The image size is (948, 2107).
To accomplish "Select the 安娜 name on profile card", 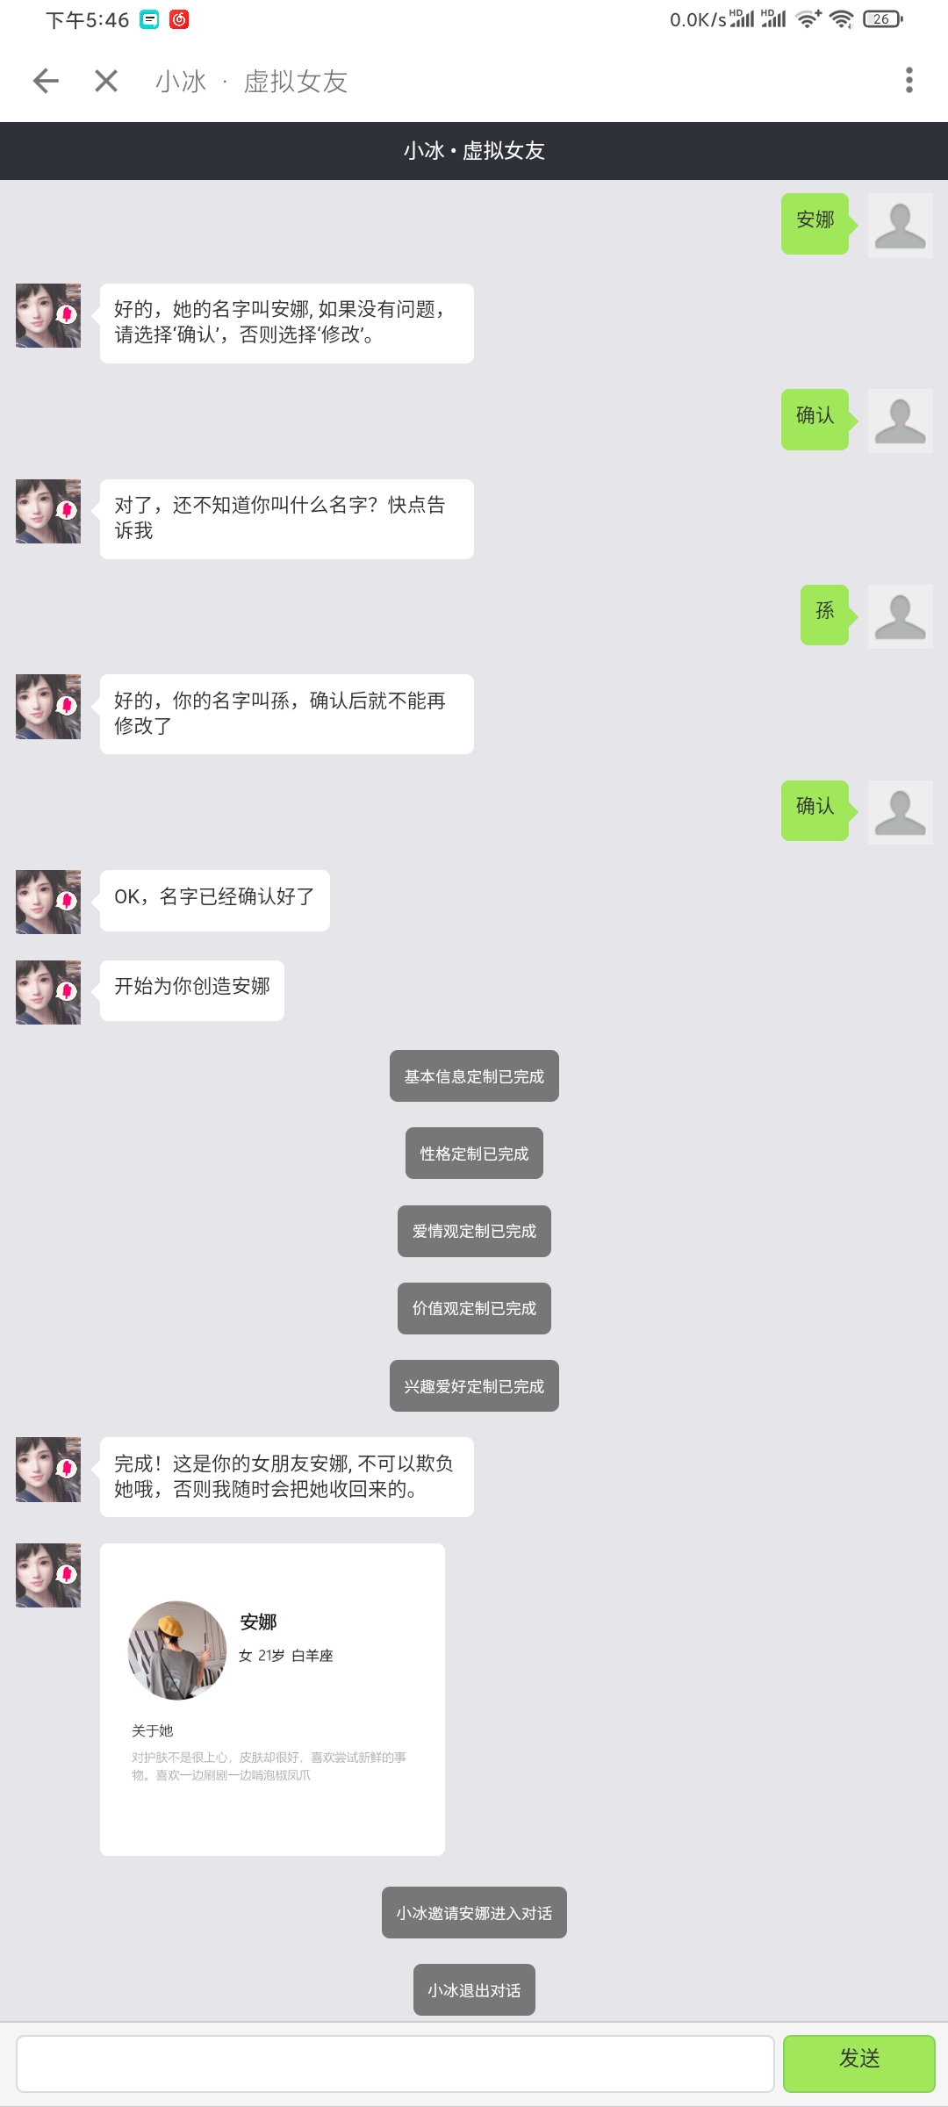I will pos(258,1622).
